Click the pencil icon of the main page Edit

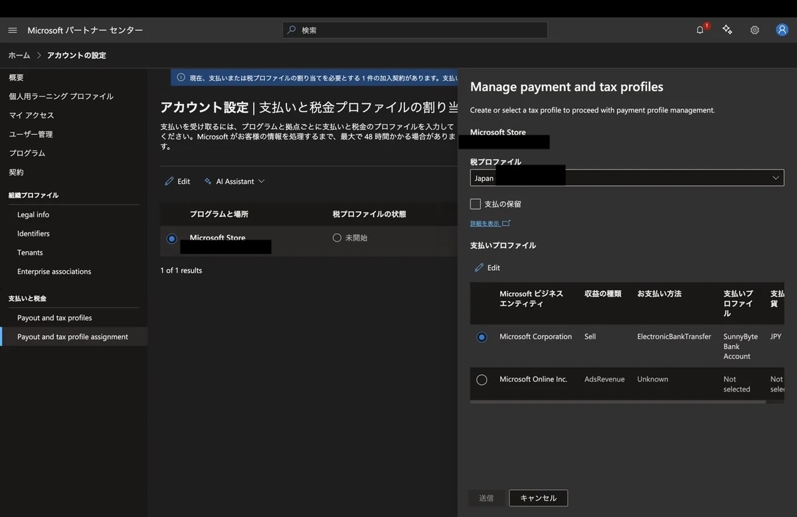coord(169,181)
